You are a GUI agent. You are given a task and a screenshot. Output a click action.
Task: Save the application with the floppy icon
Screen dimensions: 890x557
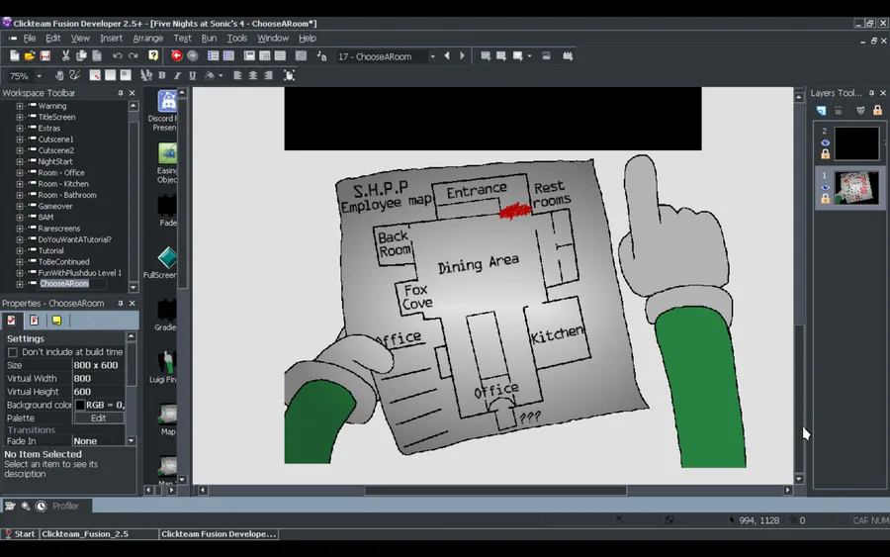click(44, 55)
